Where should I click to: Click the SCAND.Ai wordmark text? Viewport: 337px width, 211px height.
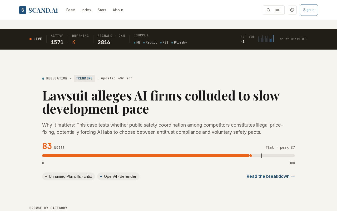(43, 10)
